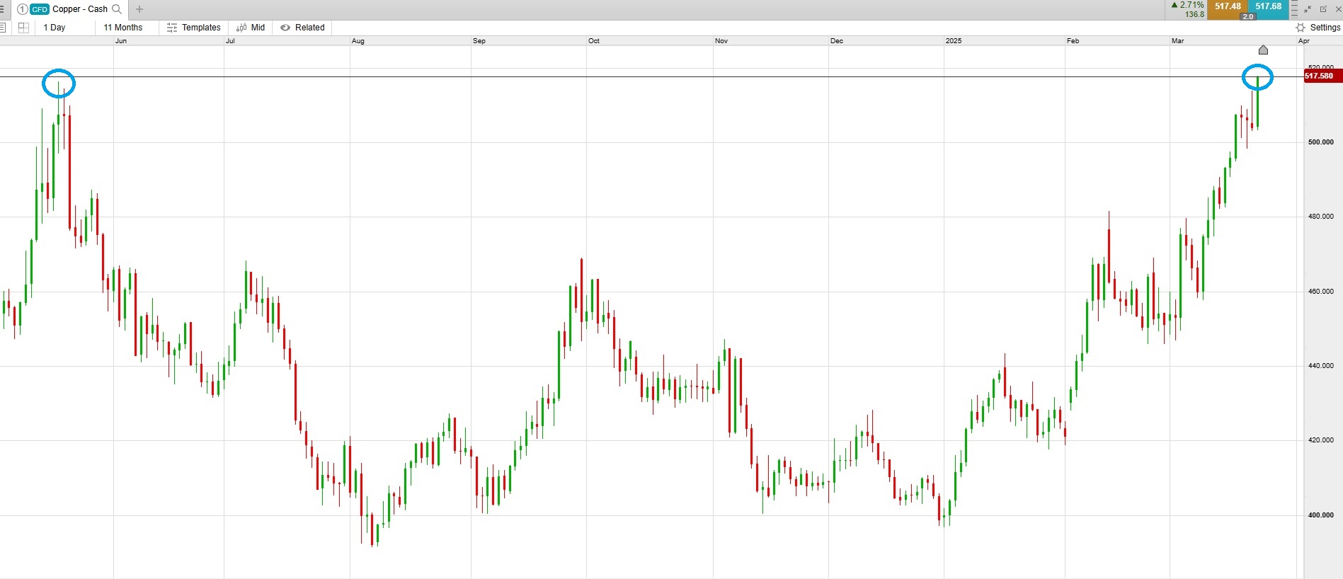Open the Related instruments menu
The width and height of the screenshot is (1343, 579).
tap(303, 28)
